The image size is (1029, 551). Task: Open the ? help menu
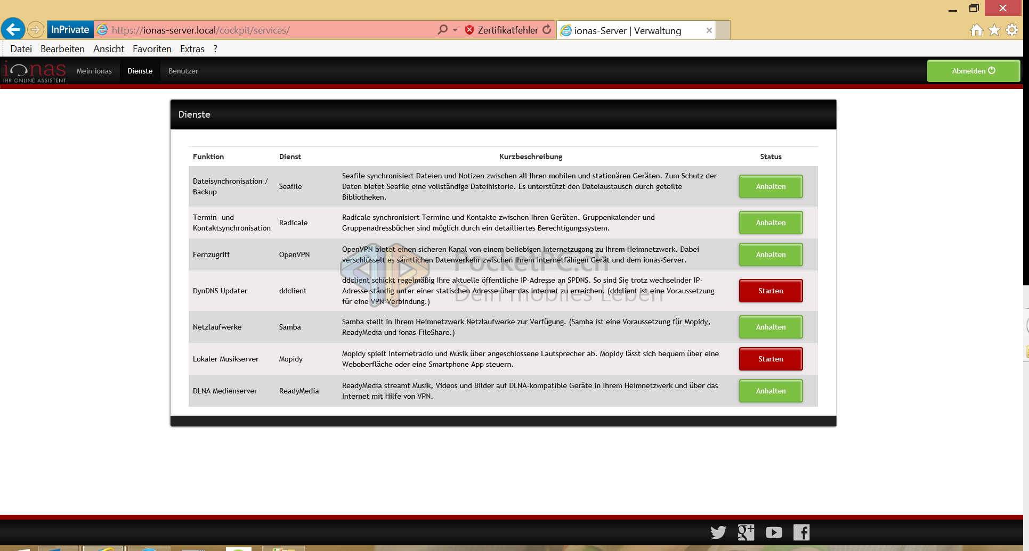[x=215, y=49]
